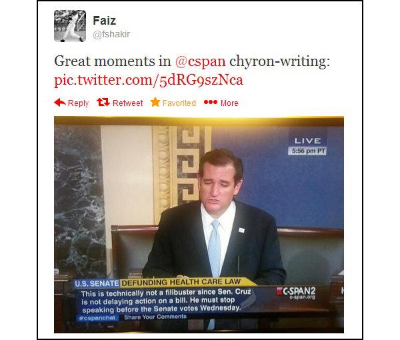Image resolution: width=400 pixels, height=340 pixels.
Task: Select the Reply text label
Action: [x=78, y=103]
